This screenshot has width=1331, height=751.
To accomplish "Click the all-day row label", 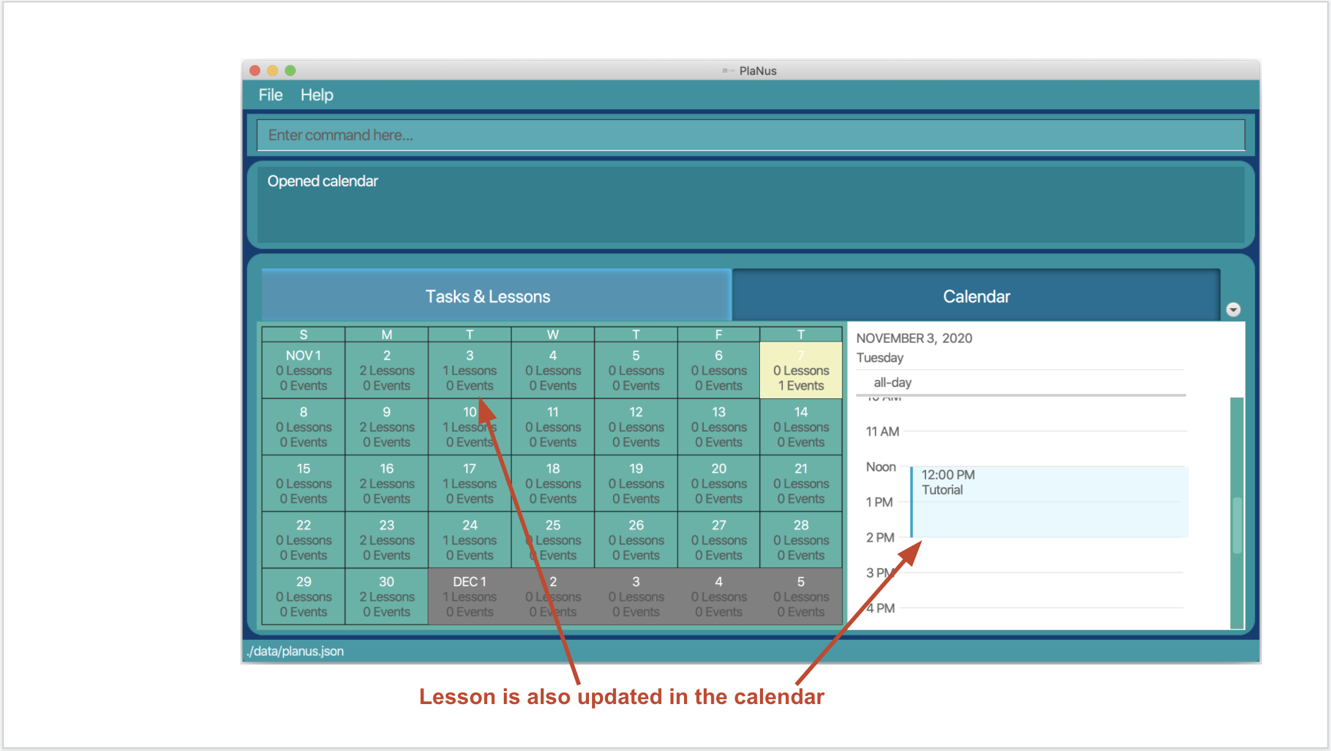I will tap(893, 382).
